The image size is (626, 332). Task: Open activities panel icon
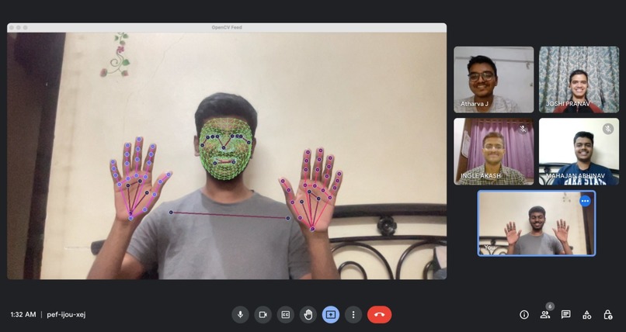point(587,315)
